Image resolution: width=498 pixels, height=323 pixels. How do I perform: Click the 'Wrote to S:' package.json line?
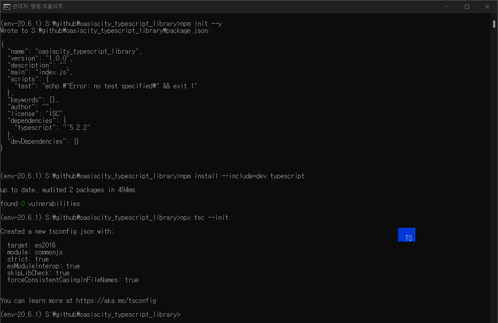pos(106,30)
